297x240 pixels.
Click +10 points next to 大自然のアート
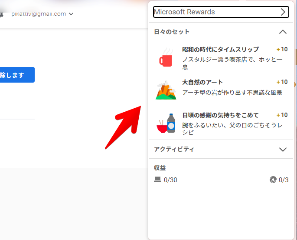click(282, 82)
